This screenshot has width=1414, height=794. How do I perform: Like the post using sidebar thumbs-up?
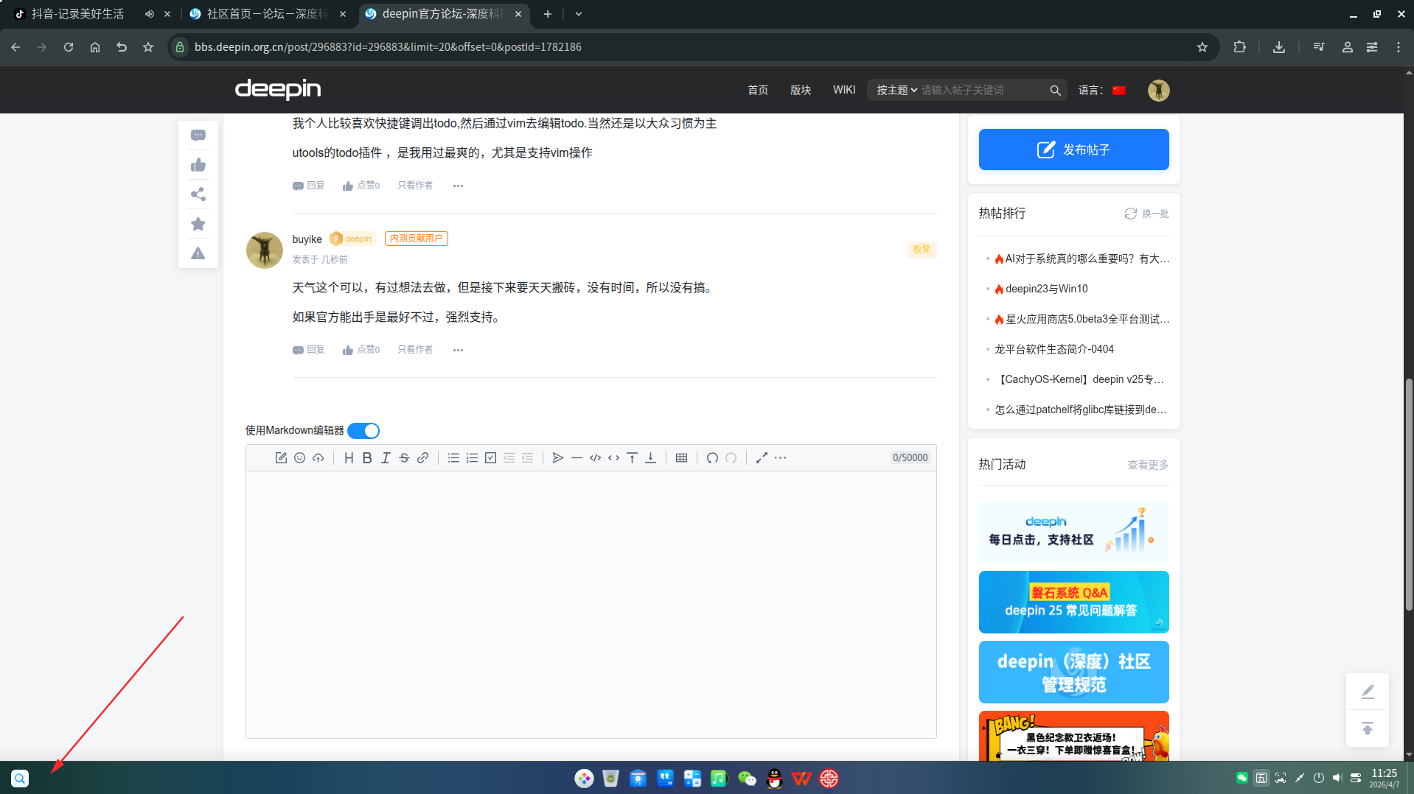pyautogui.click(x=198, y=165)
